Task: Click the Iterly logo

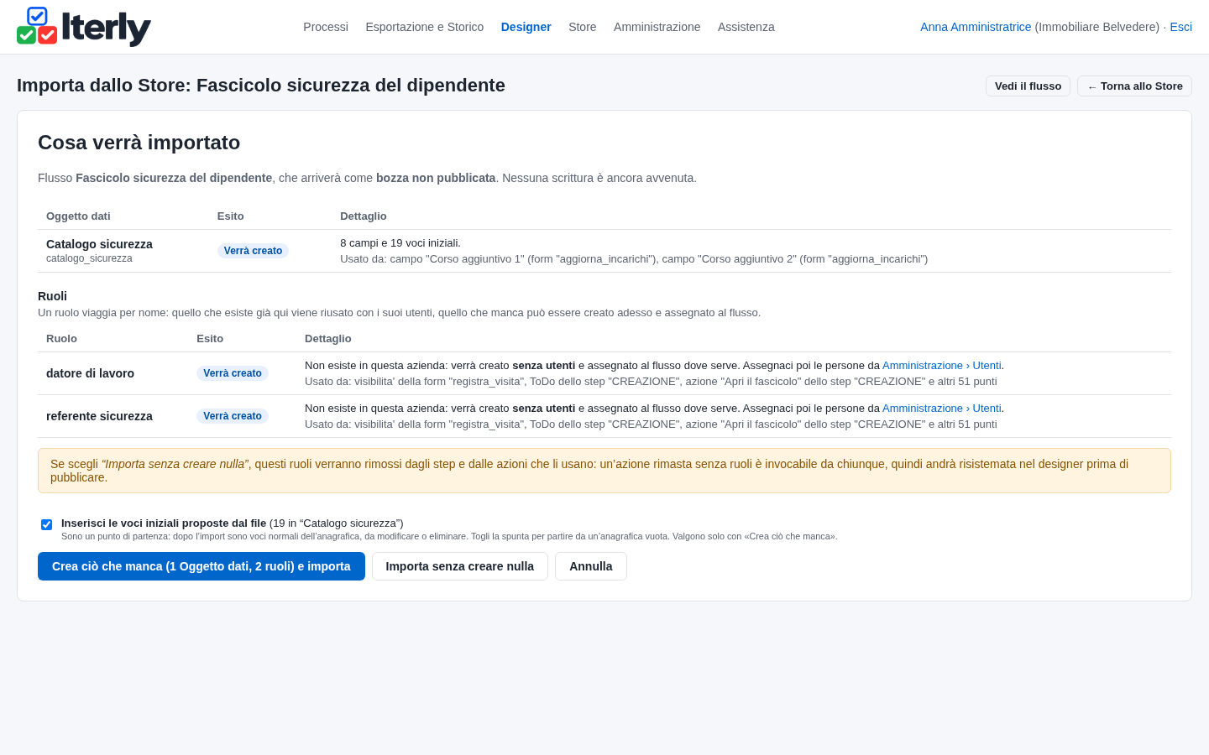Action: [84, 27]
